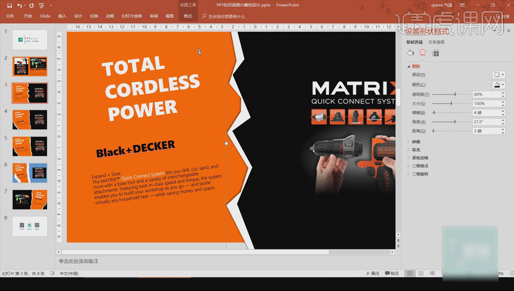Open the Fill & Line paint bucket tab
Image resolution: width=514 pixels, height=291 pixels.
pyautogui.click(x=410, y=53)
